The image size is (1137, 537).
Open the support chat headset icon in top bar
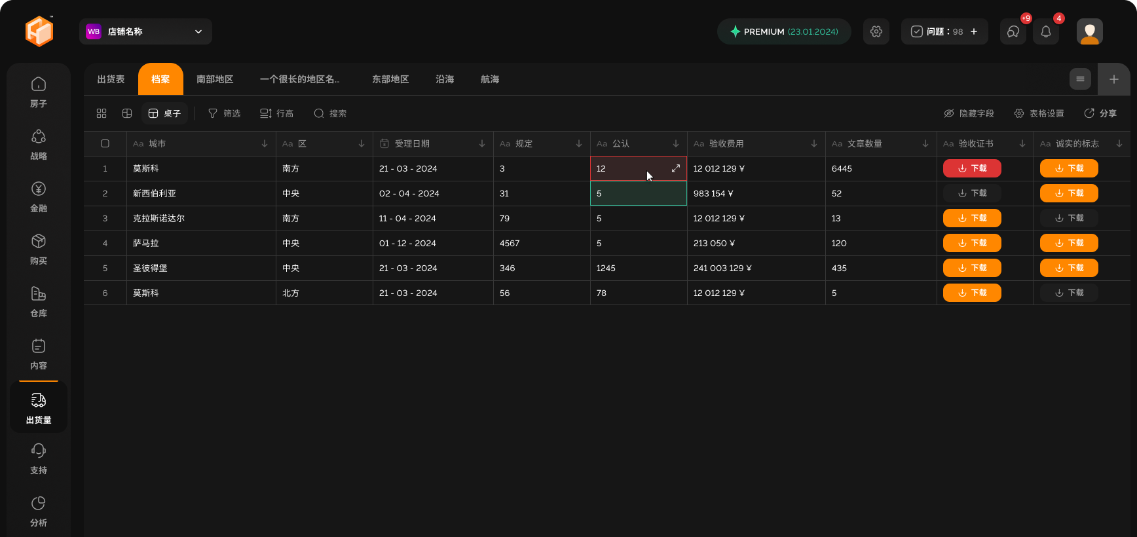click(x=1013, y=31)
